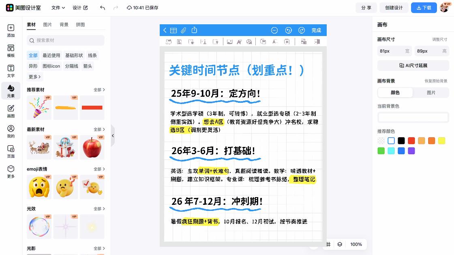Screen dimensions: 454x255
Task: Select the 基础形状 filter chip
Action: tap(74, 55)
